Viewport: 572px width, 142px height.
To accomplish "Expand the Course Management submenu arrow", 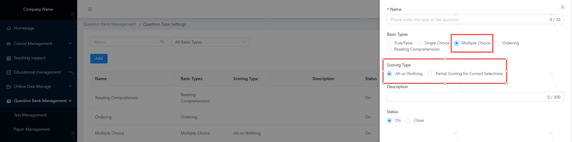I will tap(70, 43).
